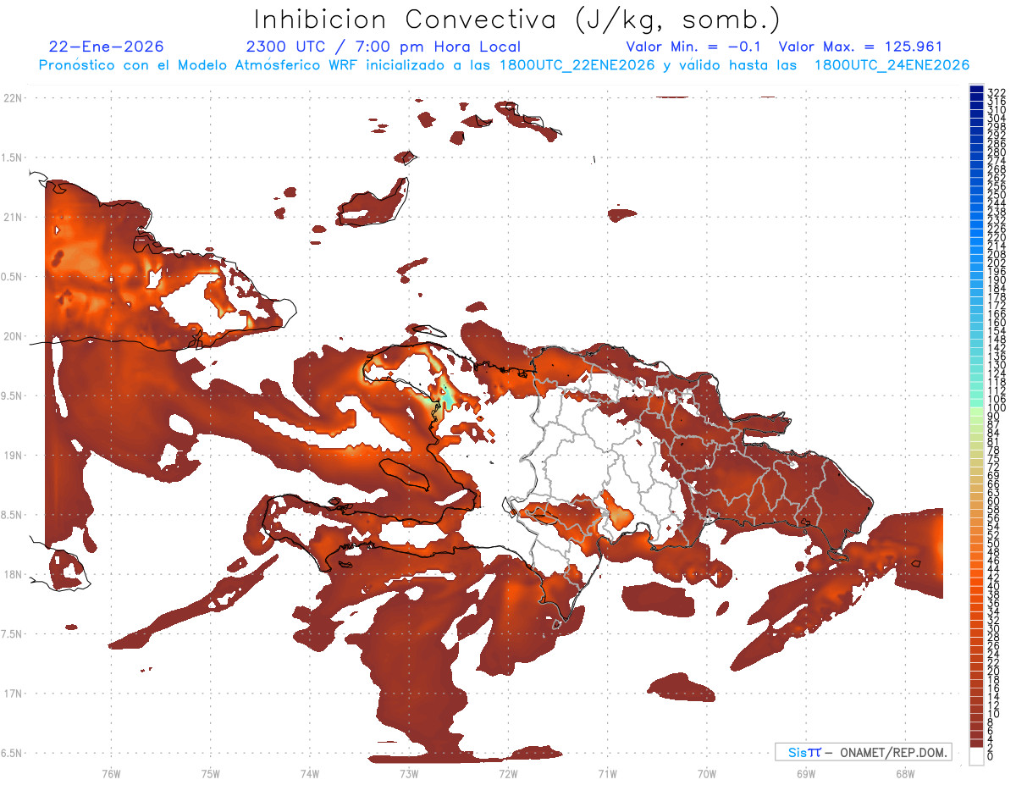Viewport: 1016px width, 785px height.
Task: Click the "68W" longitude label
Action: (904, 773)
